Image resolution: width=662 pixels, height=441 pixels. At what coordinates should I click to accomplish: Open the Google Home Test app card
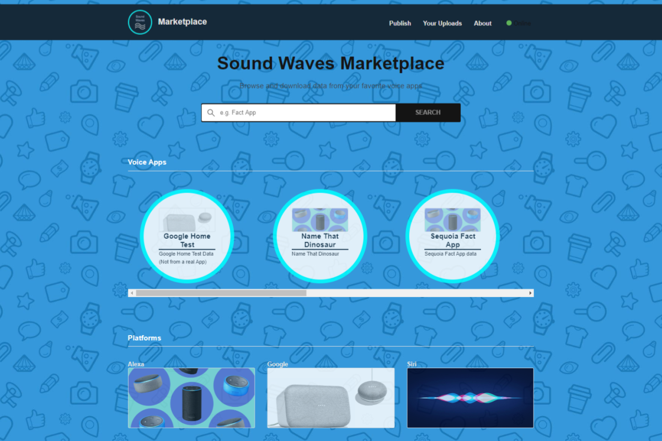pyautogui.click(x=187, y=236)
